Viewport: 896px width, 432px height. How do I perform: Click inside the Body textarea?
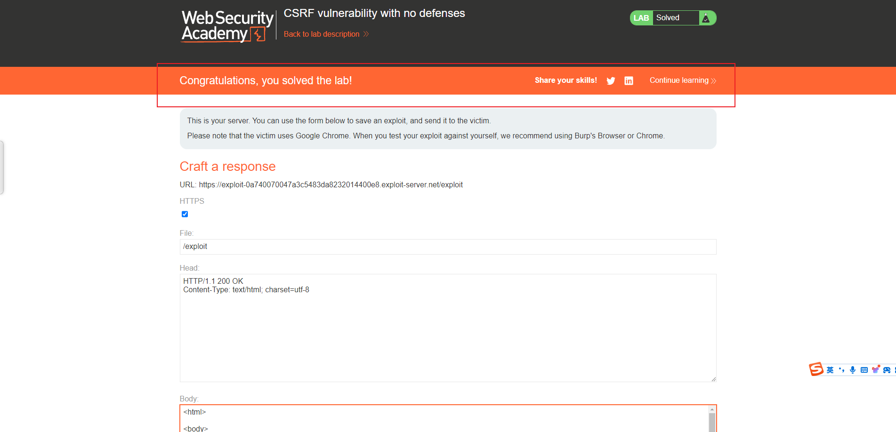tap(443, 420)
